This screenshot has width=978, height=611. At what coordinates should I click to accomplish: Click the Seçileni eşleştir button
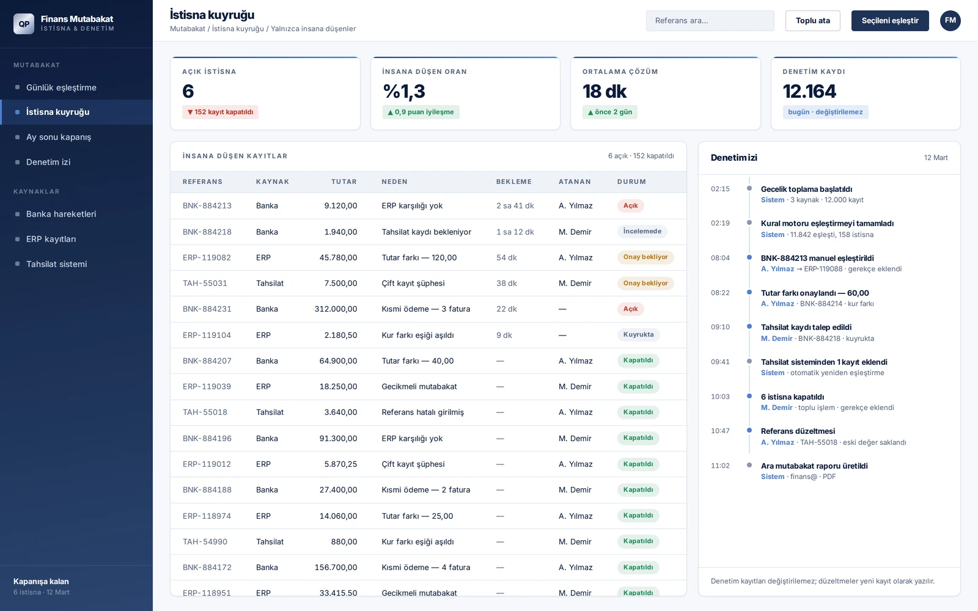[x=890, y=21]
